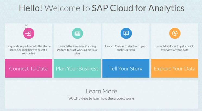Open Plan Your Business
This screenshot has width=202, height=111.
click(77, 68)
